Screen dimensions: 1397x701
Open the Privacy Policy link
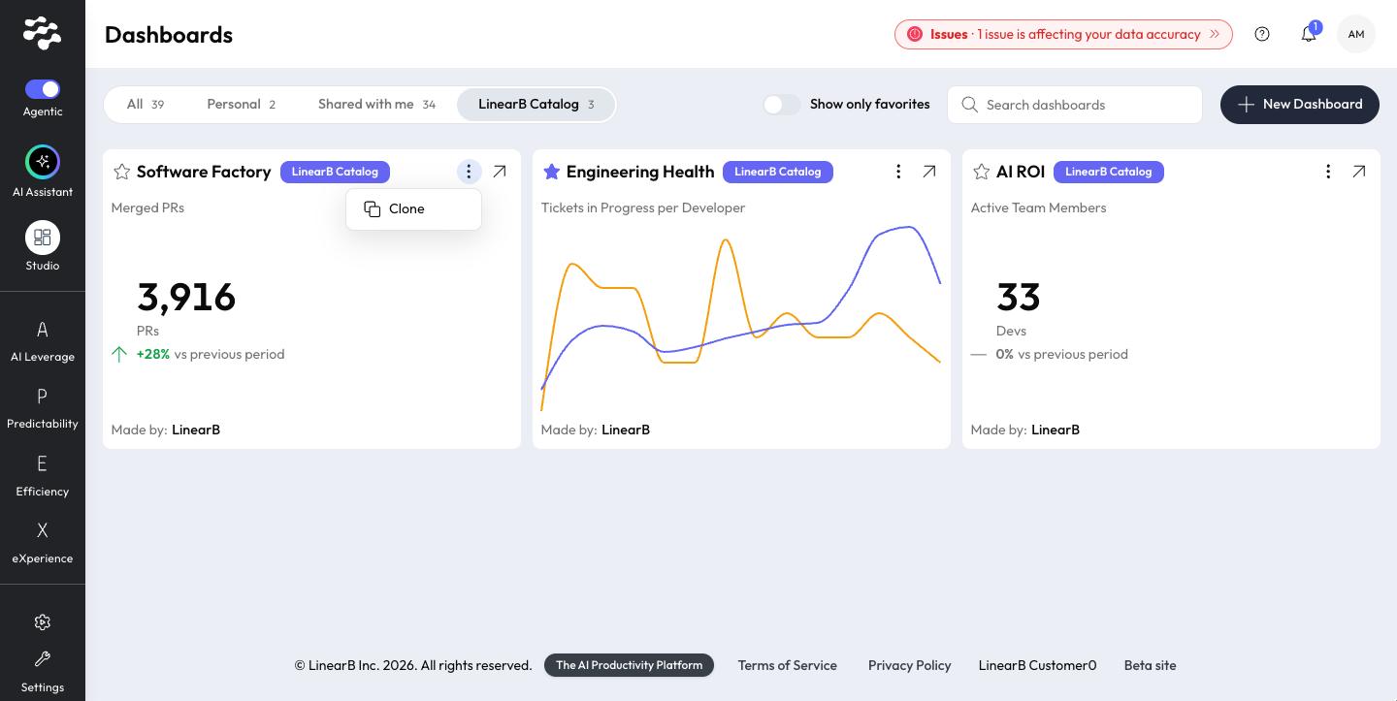coord(909,665)
